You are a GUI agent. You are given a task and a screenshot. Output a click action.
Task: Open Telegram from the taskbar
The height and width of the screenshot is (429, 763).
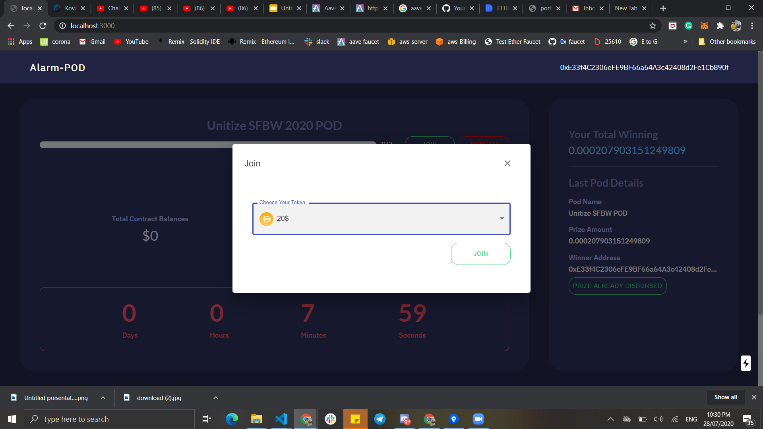(380, 419)
